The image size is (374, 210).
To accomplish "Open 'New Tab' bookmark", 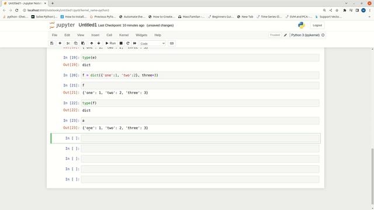I will 245,17.
